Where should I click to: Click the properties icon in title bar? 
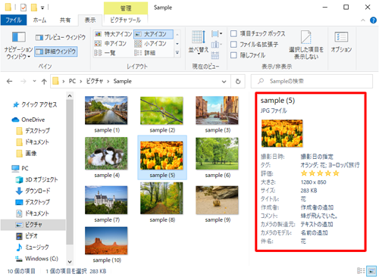(23, 8)
